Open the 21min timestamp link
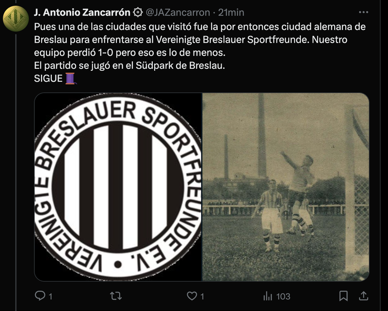The height and width of the screenshot is (311, 388). [231, 13]
